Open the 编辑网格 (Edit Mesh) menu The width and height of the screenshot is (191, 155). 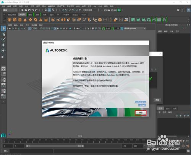(52, 6)
